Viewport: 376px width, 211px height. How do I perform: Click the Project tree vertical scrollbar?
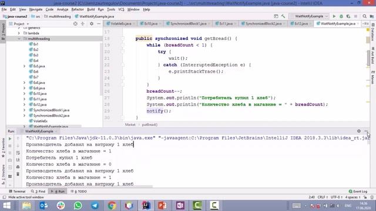[101, 69]
